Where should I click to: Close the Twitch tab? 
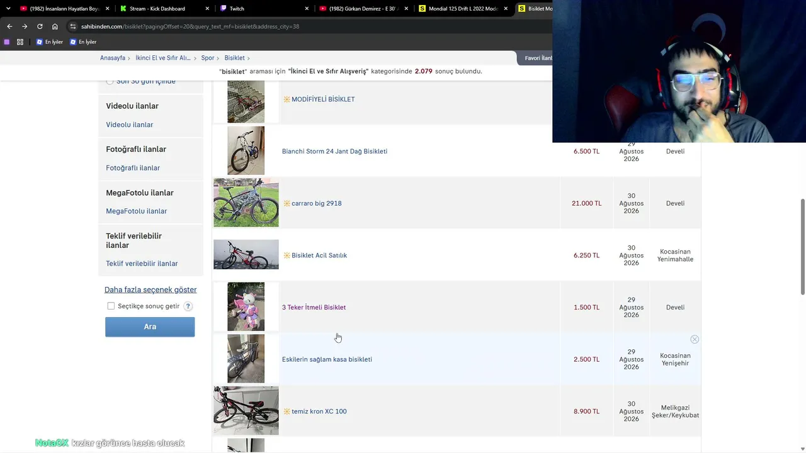pos(307,9)
